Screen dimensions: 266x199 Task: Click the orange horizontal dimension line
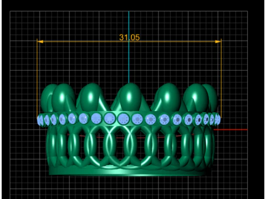click(x=129, y=42)
